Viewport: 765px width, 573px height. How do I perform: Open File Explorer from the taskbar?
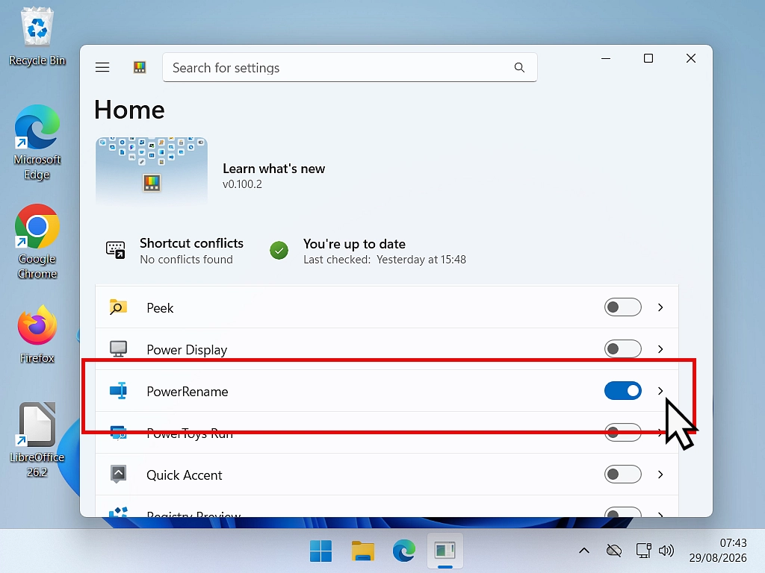pos(362,551)
